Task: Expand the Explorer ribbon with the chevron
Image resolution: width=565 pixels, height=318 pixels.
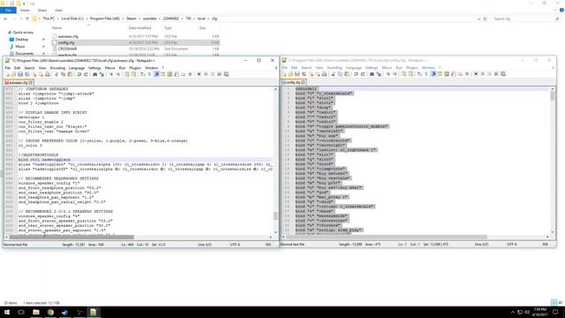Action: tap(555, 10)
